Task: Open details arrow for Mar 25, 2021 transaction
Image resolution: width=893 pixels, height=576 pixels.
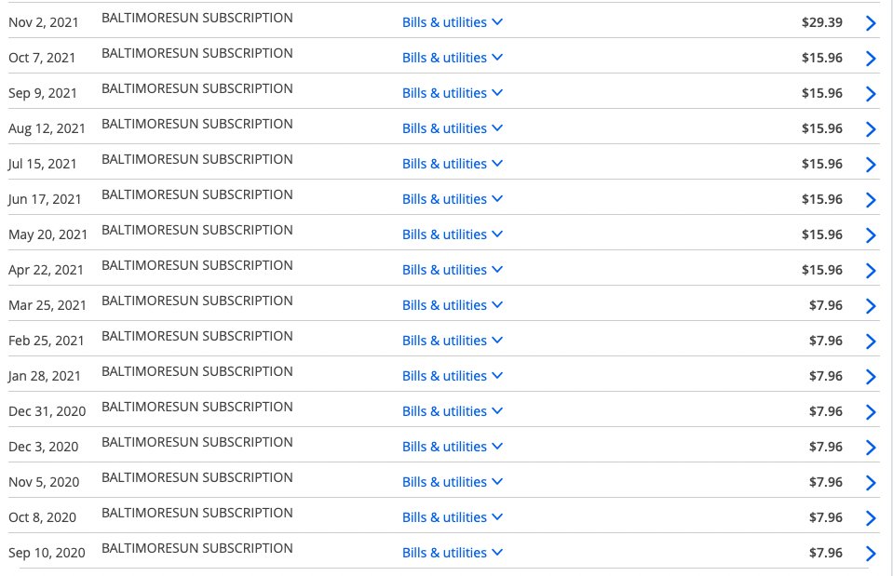Action: click(x=871, y=305)
